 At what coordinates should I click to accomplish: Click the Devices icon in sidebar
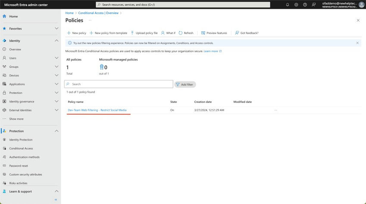click(4, 75)
